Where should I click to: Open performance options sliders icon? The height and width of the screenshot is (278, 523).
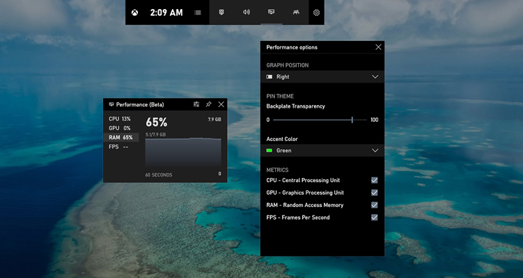(196, 104)
